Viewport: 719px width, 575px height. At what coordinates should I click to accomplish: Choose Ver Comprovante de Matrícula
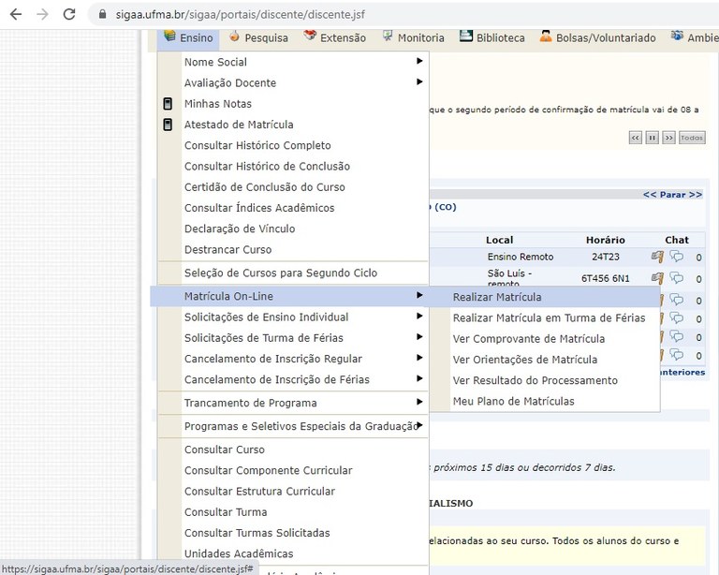(528, 339)
